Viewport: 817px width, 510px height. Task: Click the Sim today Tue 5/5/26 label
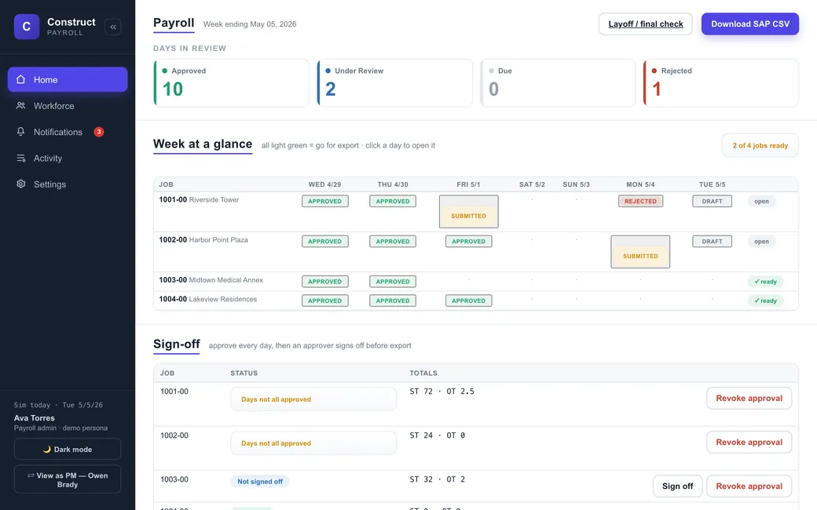pyautogui.click(x=58, y=405)
